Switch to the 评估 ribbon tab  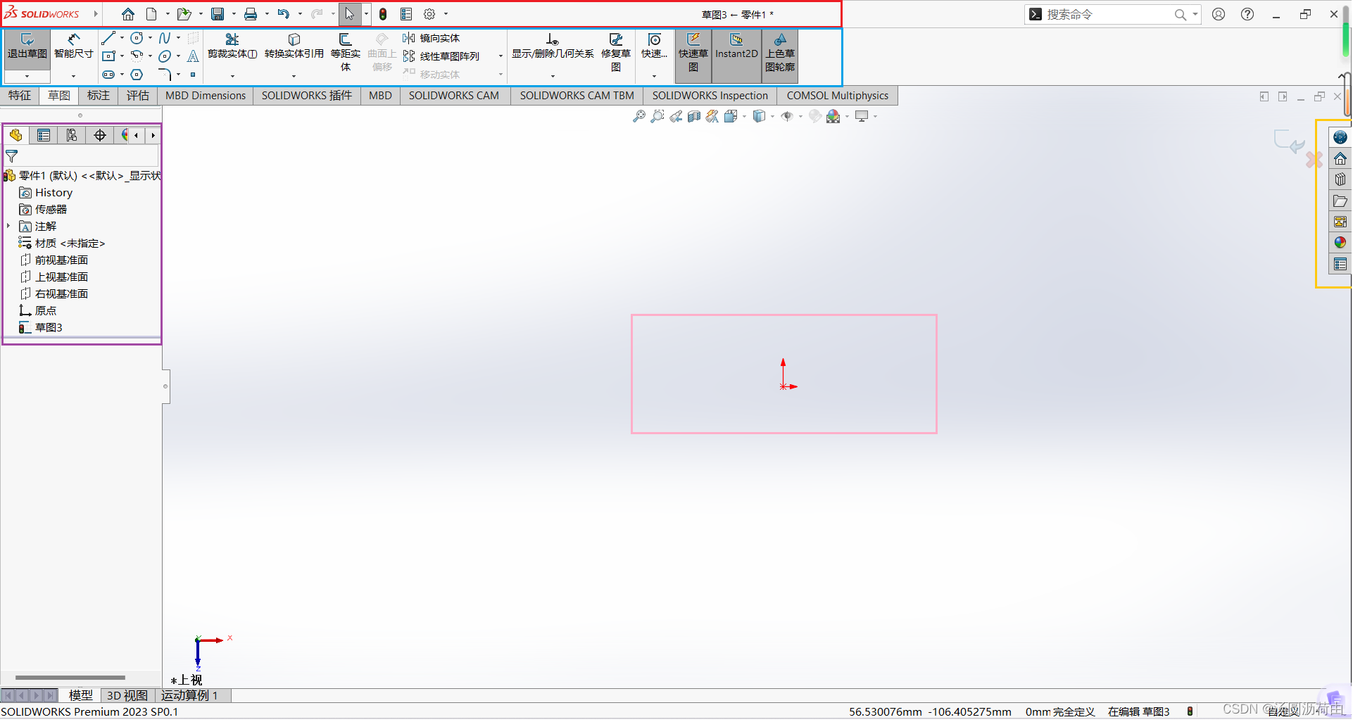click(x=138, y=96)
